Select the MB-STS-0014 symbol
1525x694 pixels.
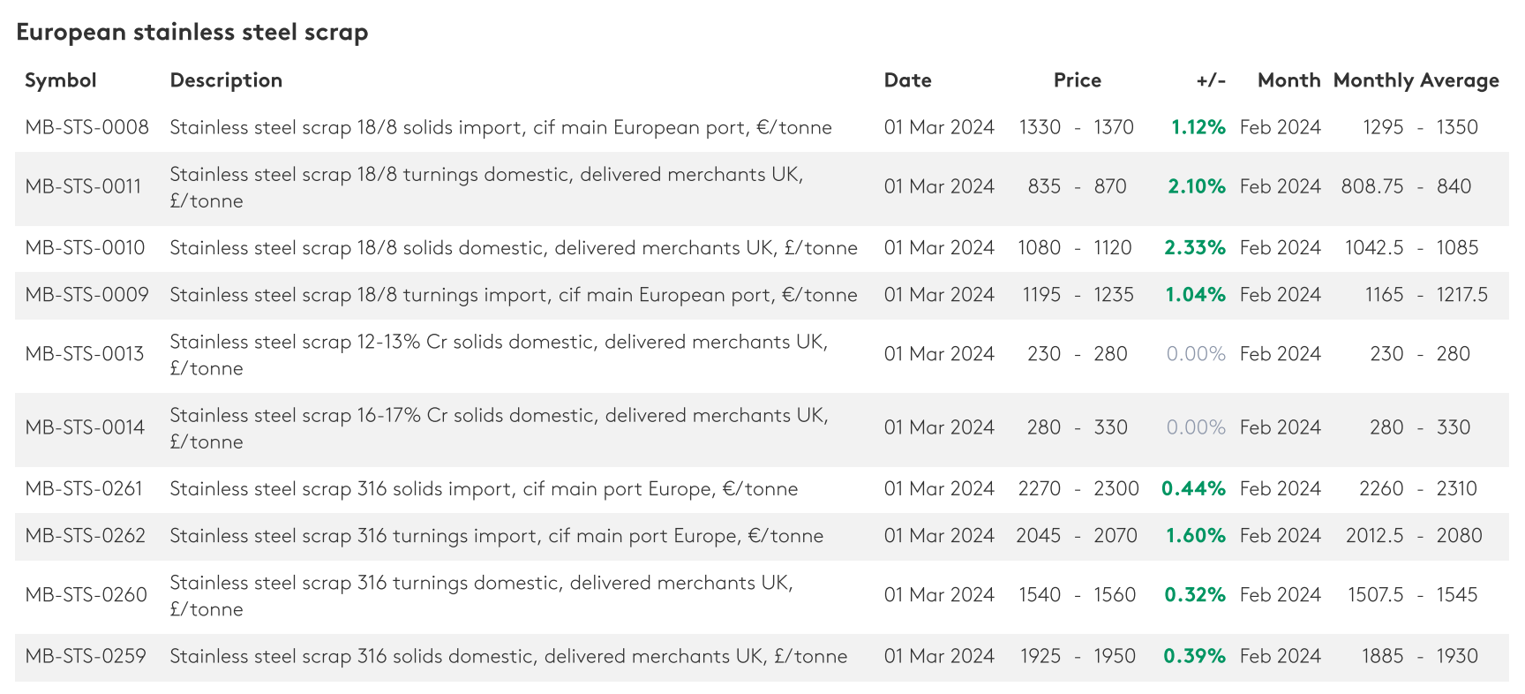coord(85,427)
